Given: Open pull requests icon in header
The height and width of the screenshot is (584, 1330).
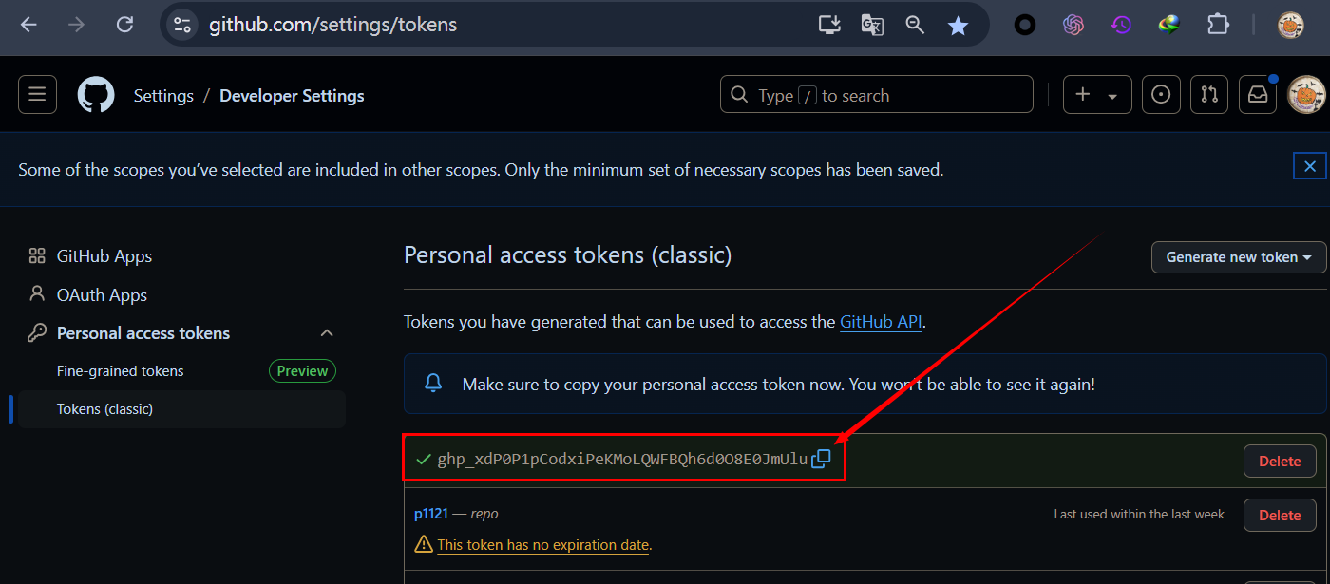Looking at the screenshot, I should pyautogui.click(x=1208, y=95).
